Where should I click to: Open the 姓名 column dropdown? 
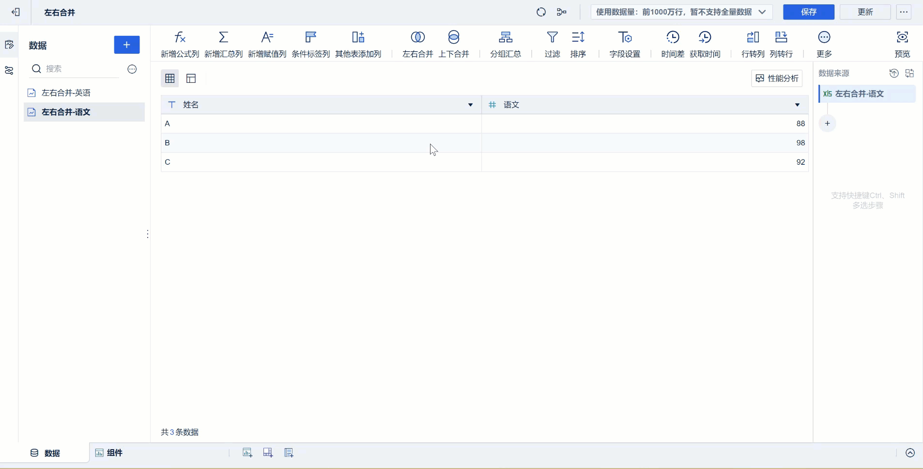469,105
